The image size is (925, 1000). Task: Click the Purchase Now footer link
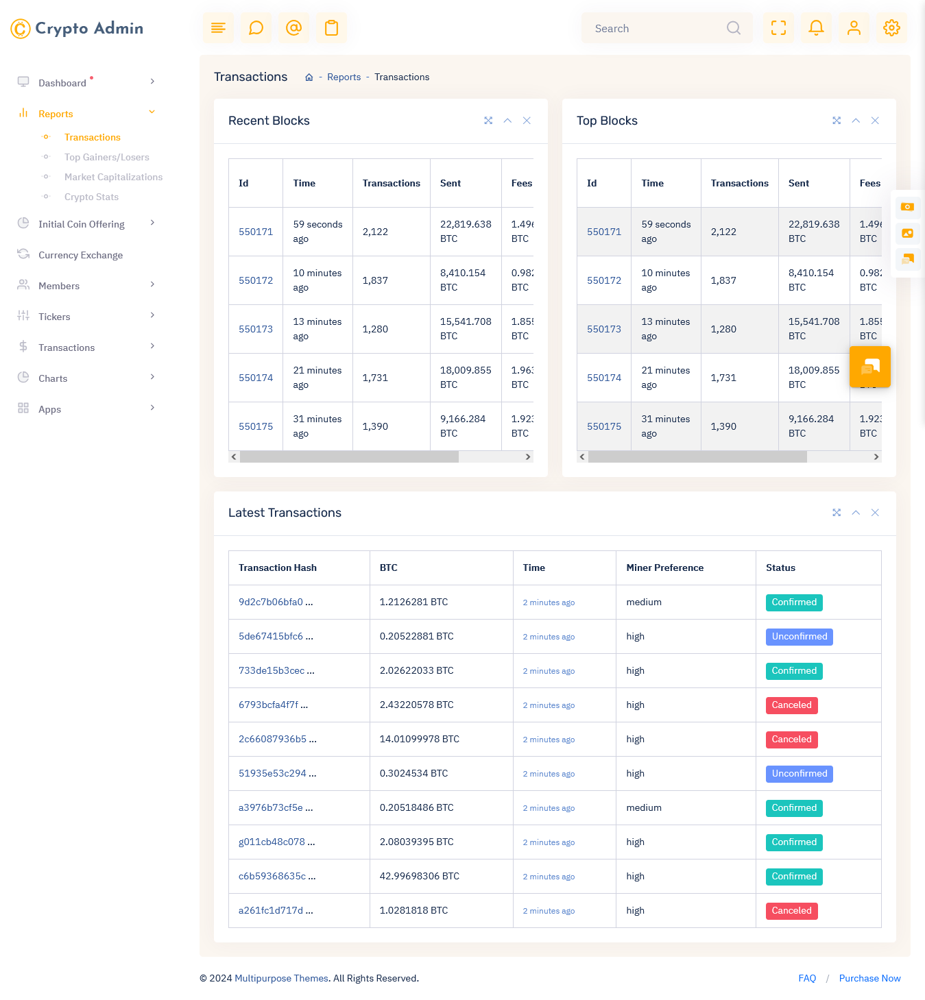pyautogui.click(x=869, y=978)
